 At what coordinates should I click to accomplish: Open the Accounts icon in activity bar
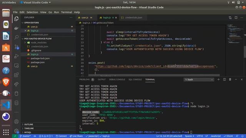pos(16,122)
